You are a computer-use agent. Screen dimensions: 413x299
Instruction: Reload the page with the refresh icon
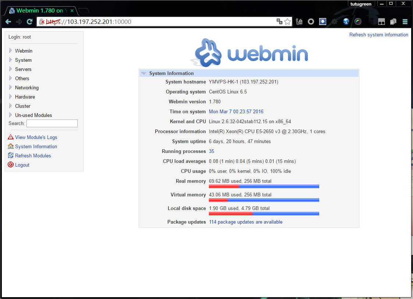coord(29,22)
